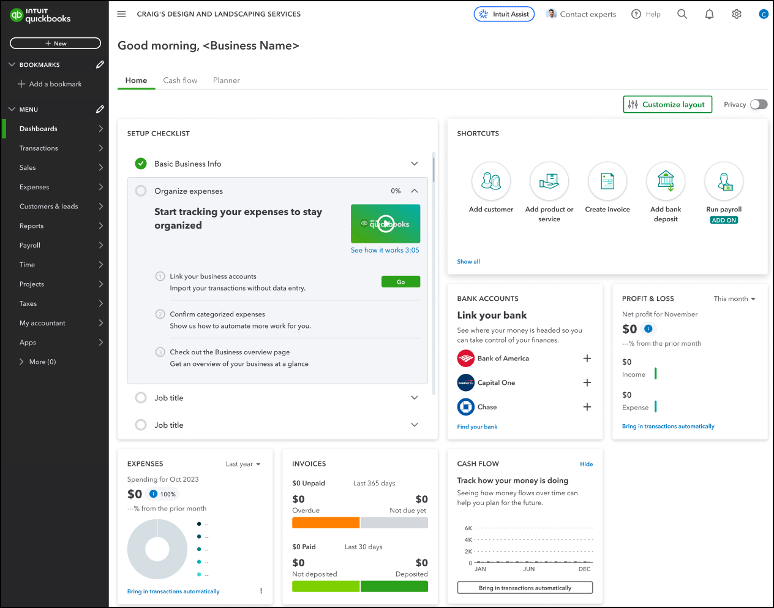Select the Organize expenses radio circle
Viewport: 774px width, 608px height.
tap(141, 191)
